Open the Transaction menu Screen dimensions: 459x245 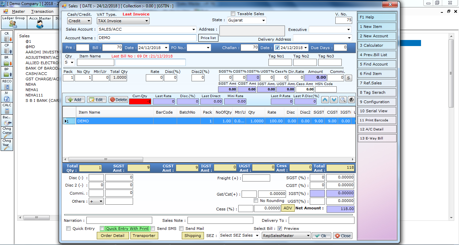42,11
